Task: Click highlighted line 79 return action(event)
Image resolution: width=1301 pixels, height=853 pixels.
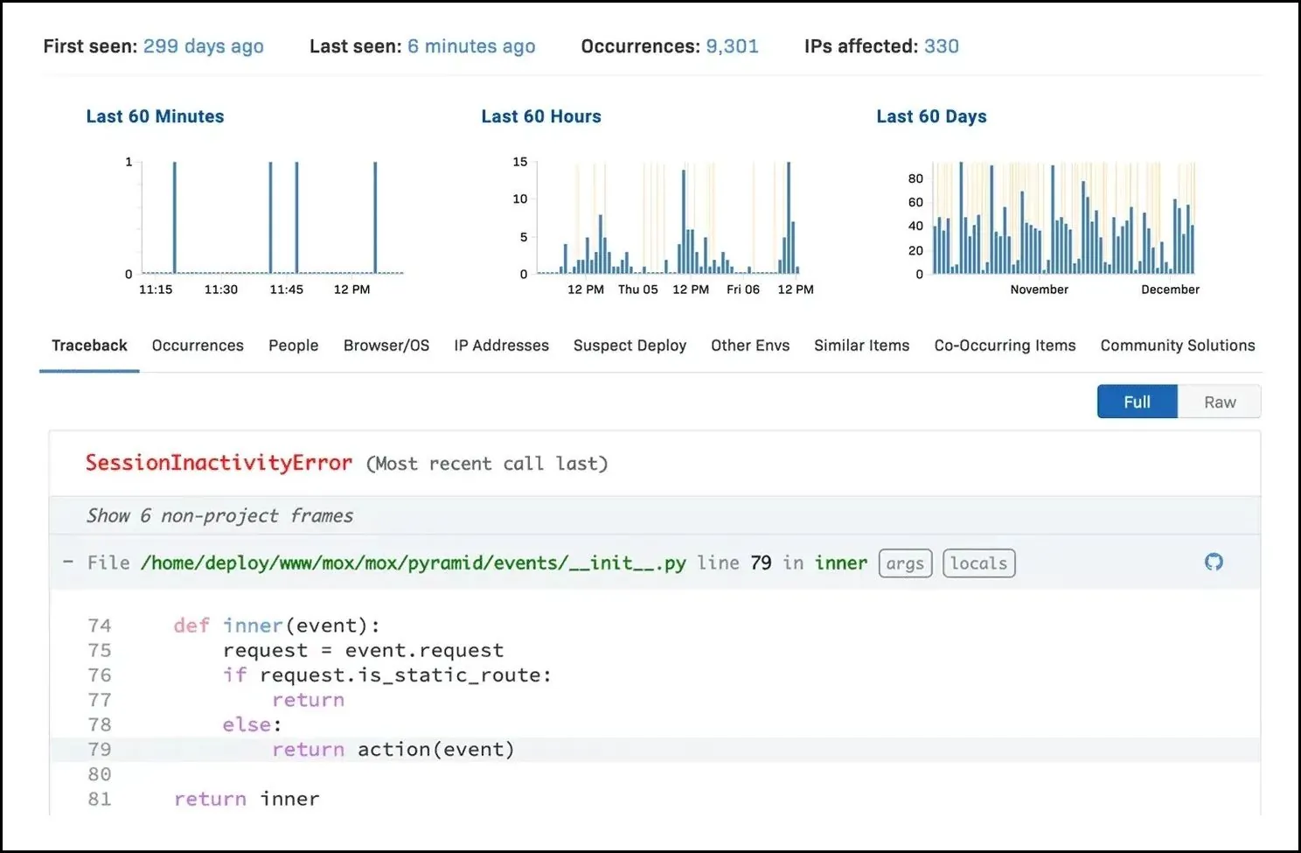Action: click(x=655, y=750)
